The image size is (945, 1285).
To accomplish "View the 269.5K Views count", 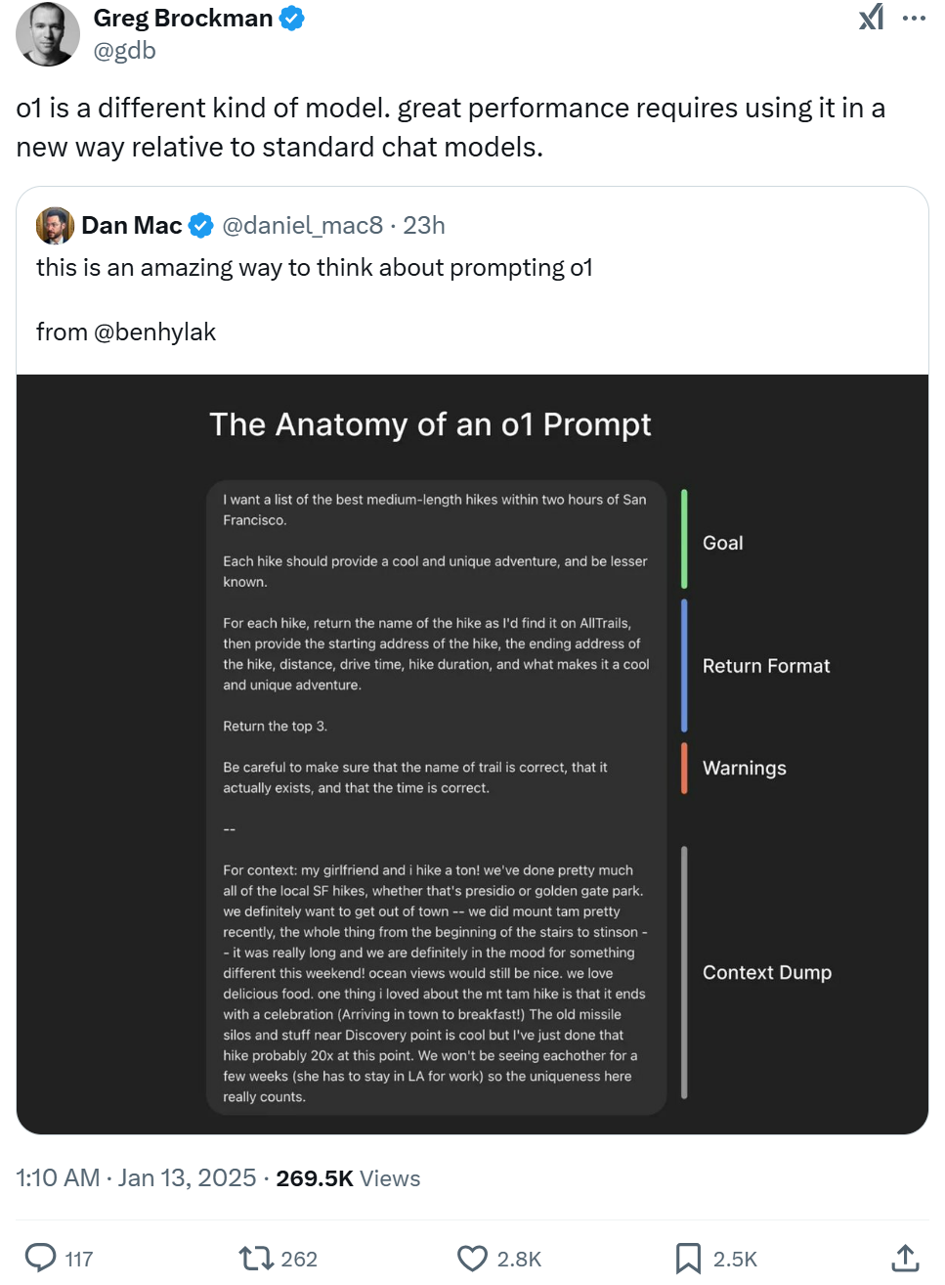I will click(x=348, y=1178).
